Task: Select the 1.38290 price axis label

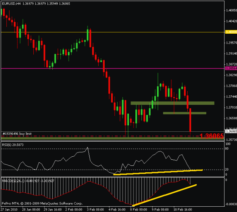Action: pyautogui.click(x=231, y=75)
